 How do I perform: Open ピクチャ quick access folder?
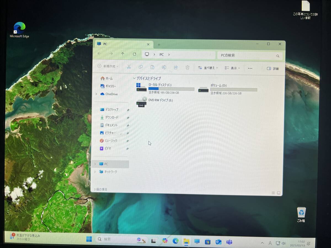[x=107, y=133]
